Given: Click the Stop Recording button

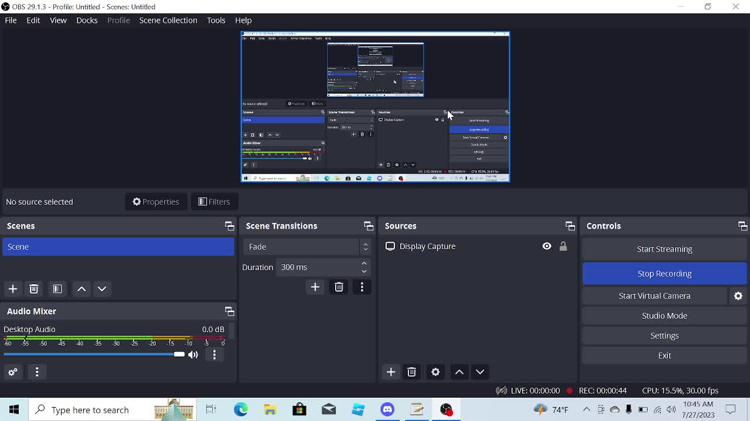Looking at the screenshot, I should (664, 274).
